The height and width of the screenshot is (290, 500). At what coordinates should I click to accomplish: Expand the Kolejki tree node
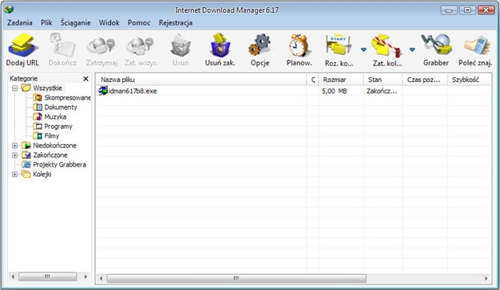(x=14, y=174)
